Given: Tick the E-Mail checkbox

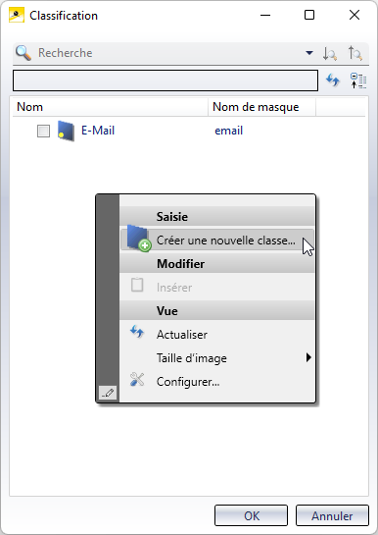Looking at the screenshot, I should (x=43, y=131).
